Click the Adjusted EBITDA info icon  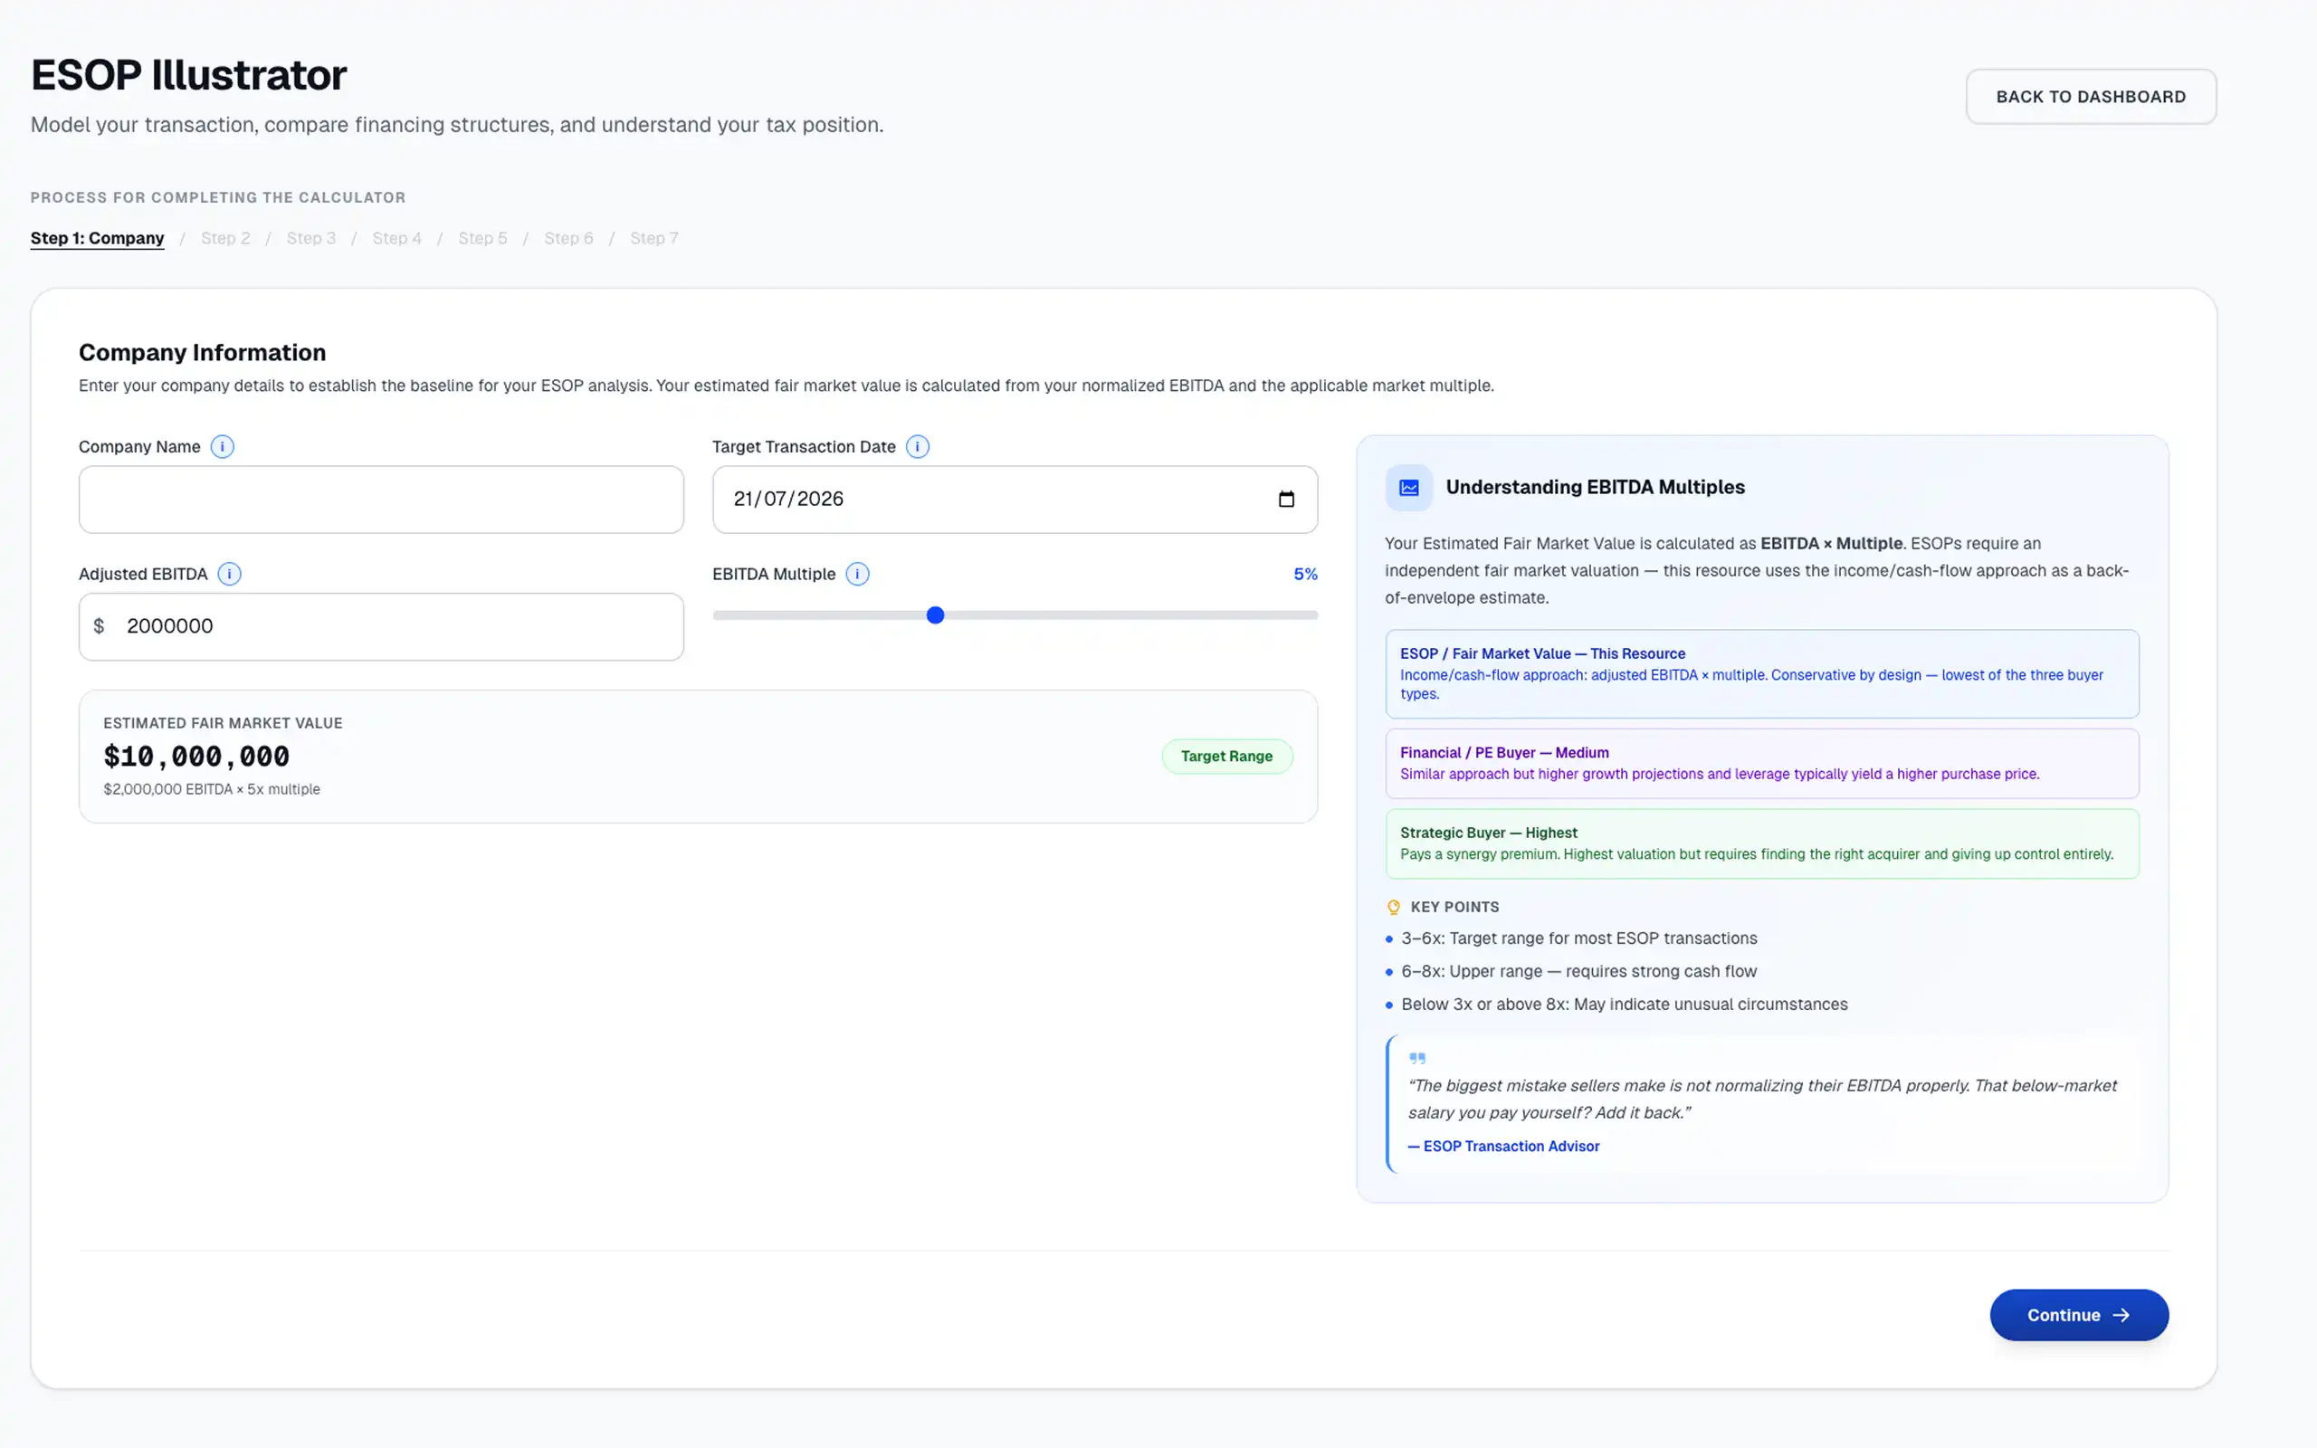pos(230,574)
